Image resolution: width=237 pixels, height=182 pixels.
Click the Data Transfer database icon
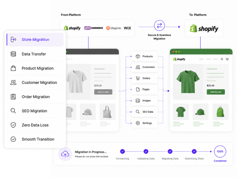(x=13, y=54)
